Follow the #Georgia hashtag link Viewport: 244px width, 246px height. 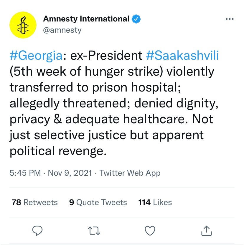tap(36, 56)
